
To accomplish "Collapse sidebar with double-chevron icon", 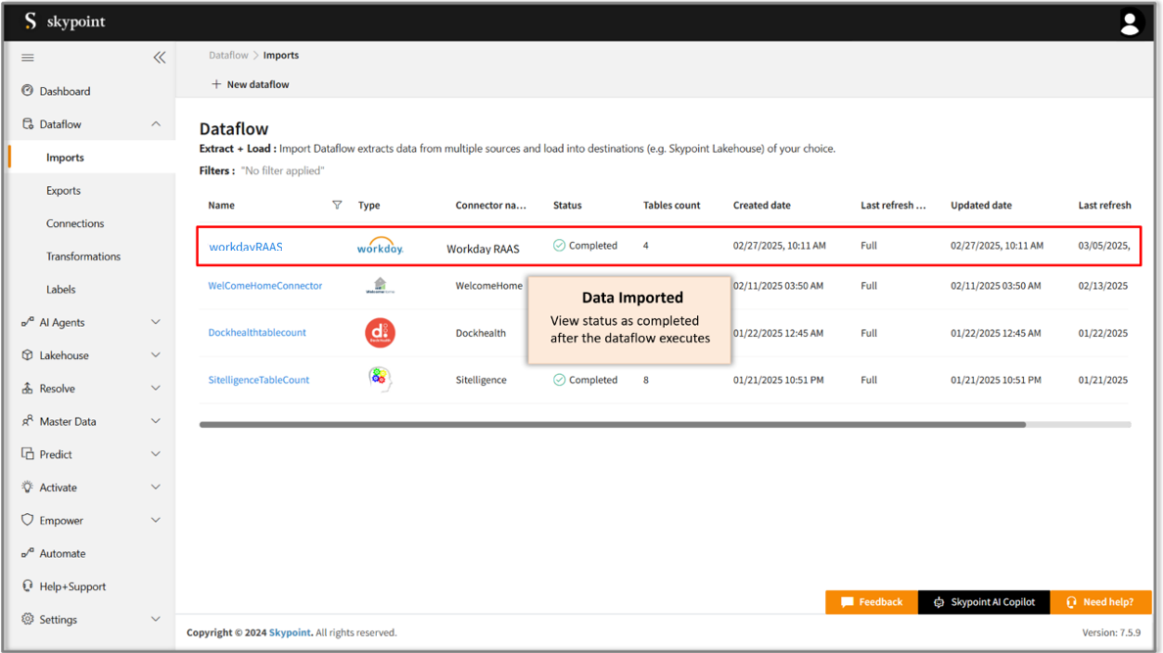I will tap(160, 58).
